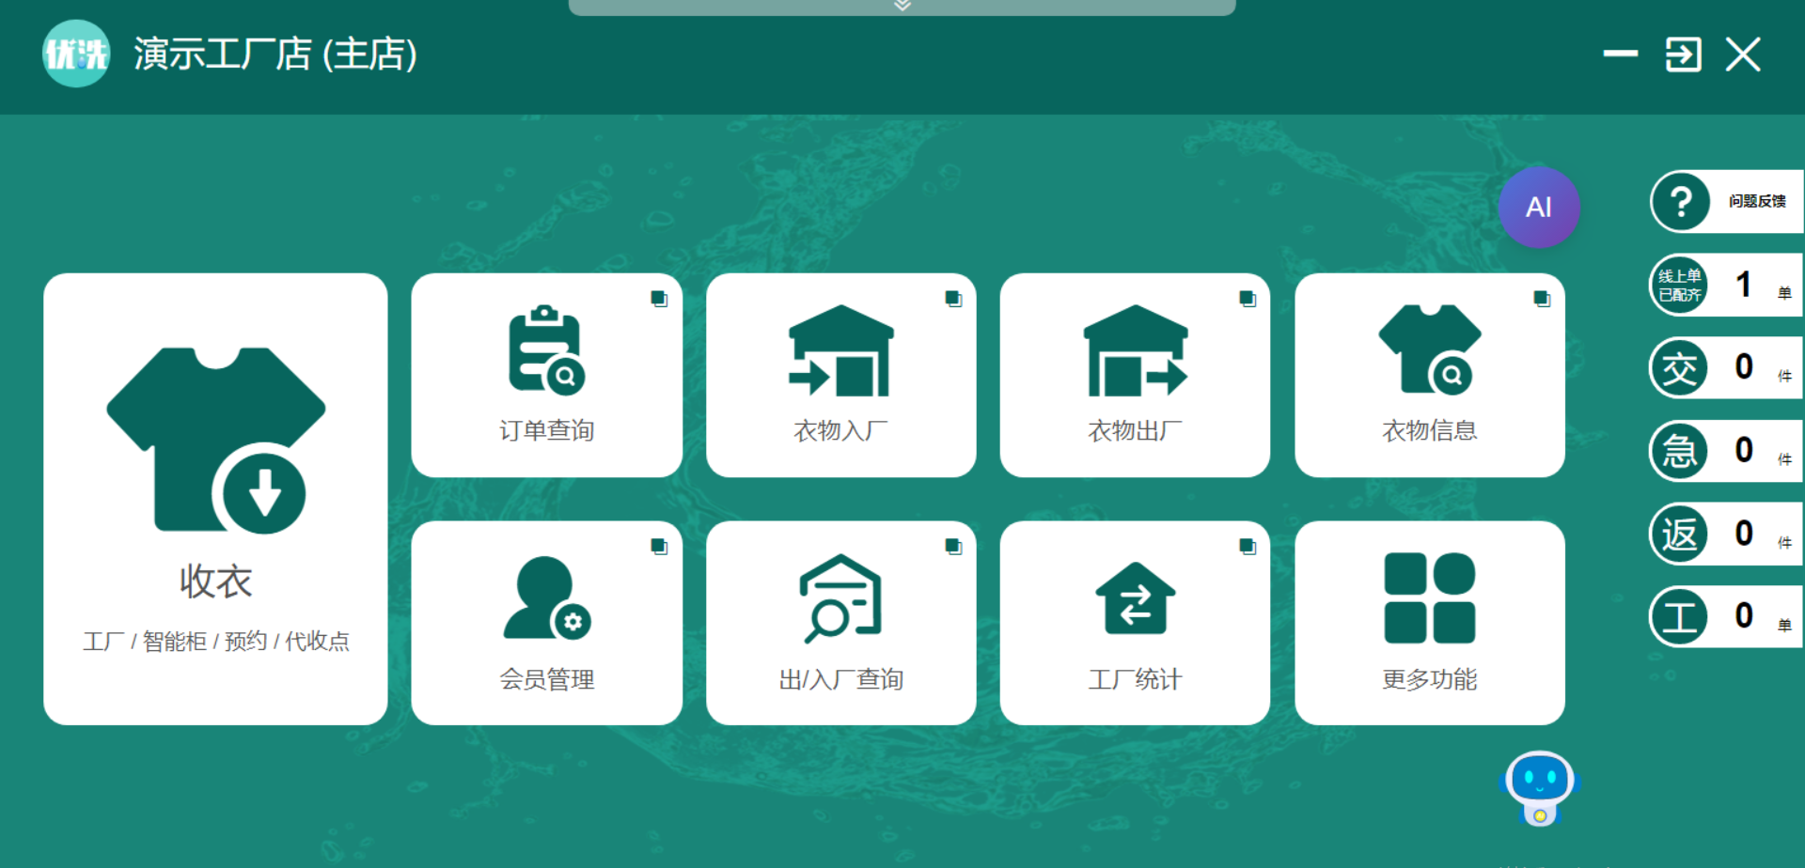Open 衣物信息 garment information
1805x868 pixels.
pos(1429,376)
